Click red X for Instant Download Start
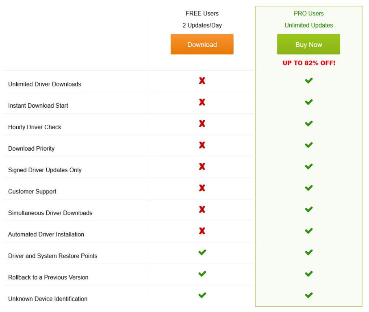Viewport: 369px width, 312px height. click(202, 102)
